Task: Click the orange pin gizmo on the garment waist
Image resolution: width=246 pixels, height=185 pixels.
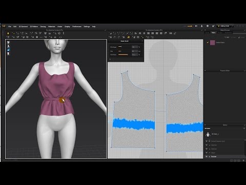Action: (62, 100)
